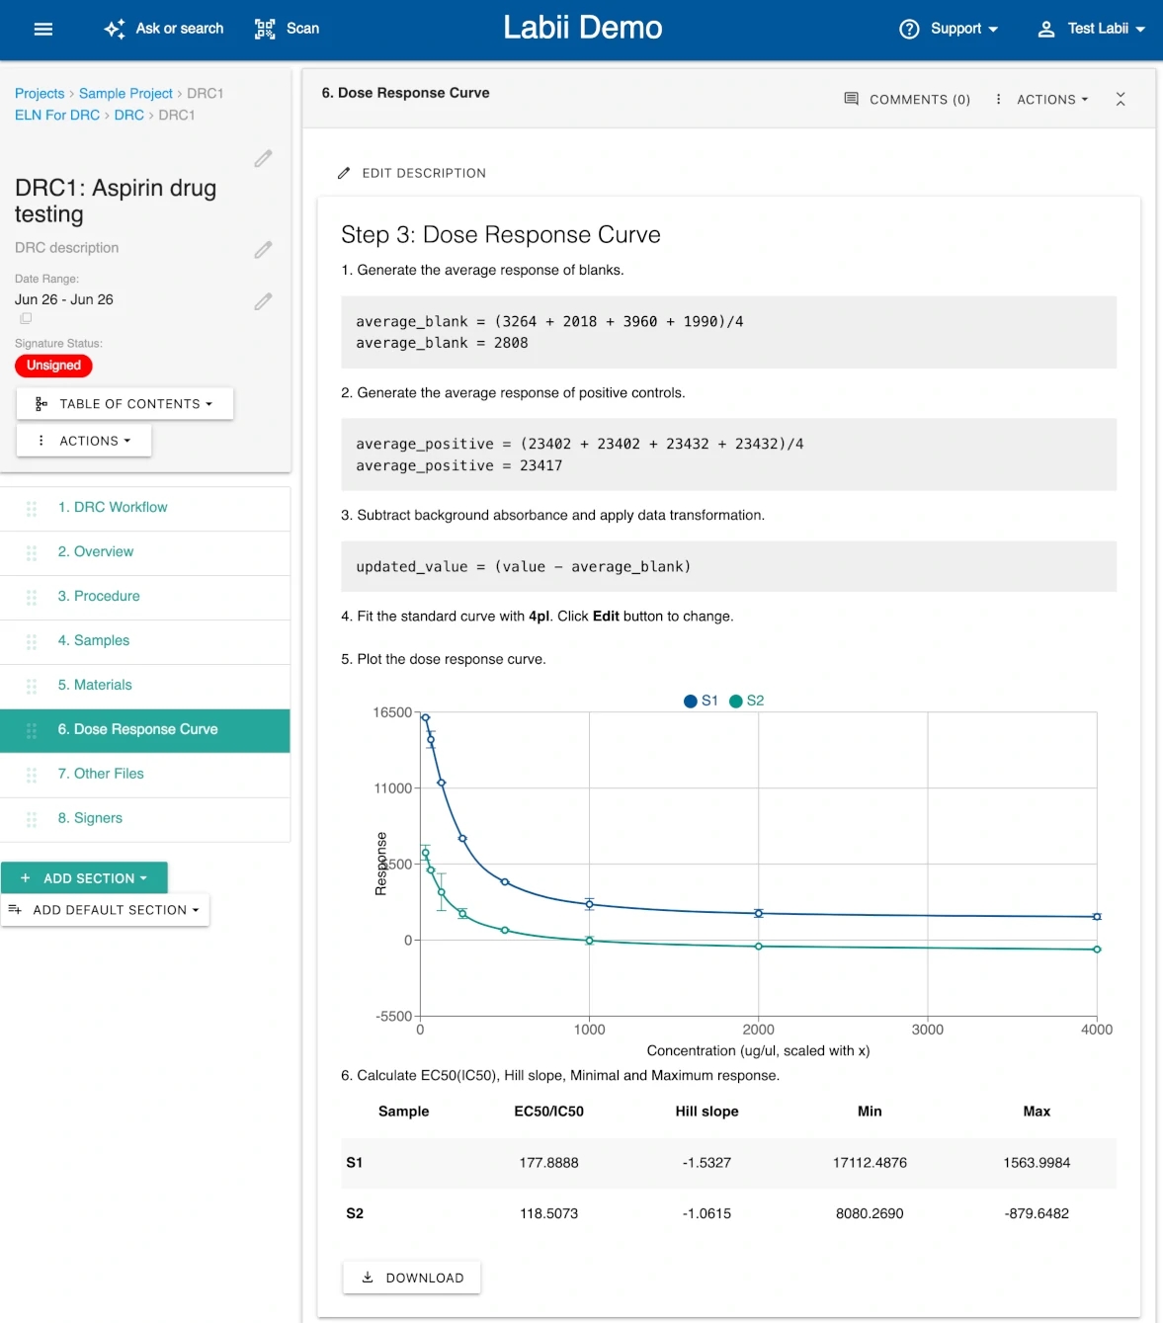Click pencil icon next to DRC description
The image size is (1163, 1323).
pos(263,250)
